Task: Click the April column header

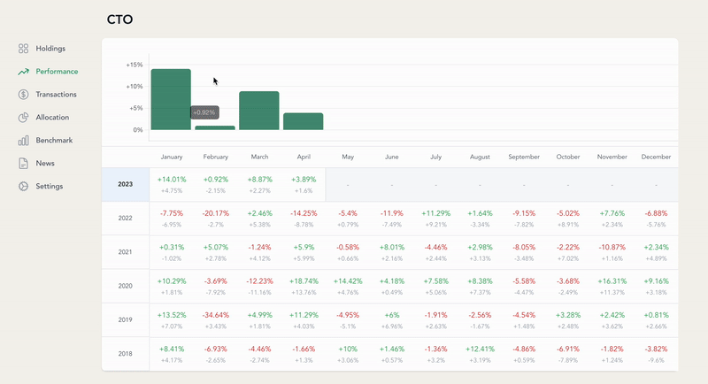Action: [x=304, y=157]
